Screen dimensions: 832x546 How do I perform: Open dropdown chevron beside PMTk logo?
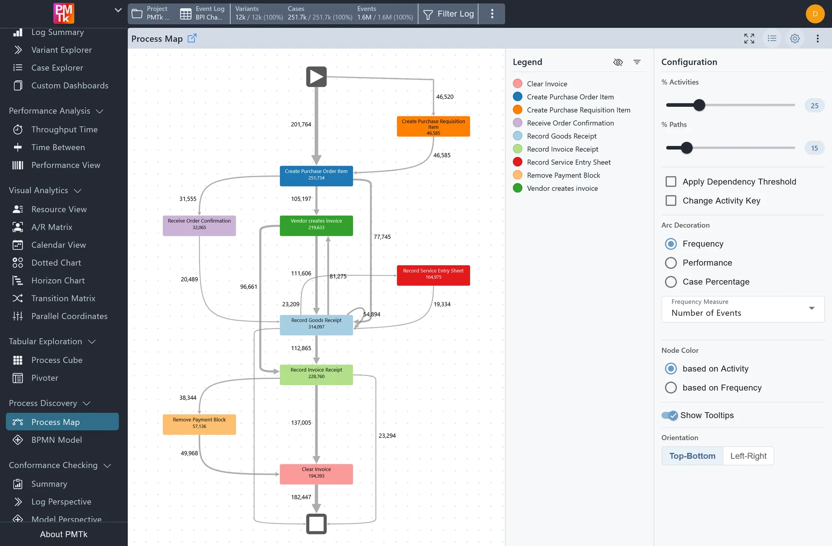[x=118, y=10]
